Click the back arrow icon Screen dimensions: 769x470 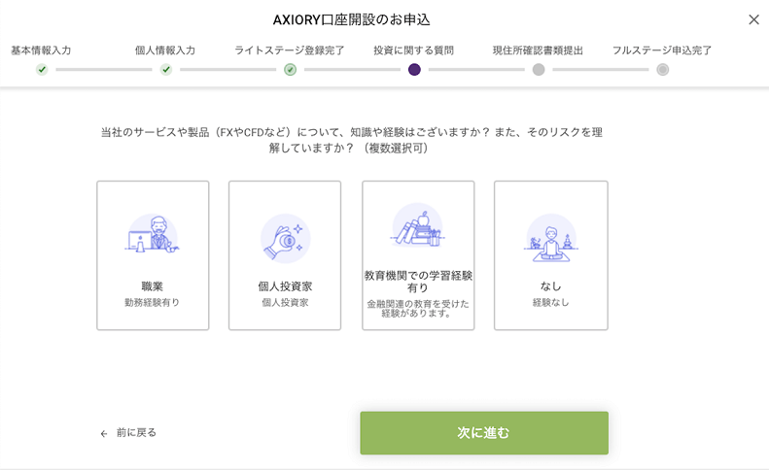click(x=103, y=434)
